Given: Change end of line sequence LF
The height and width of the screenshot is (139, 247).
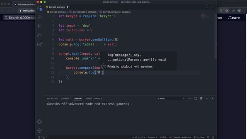Looking at the screenshot, I should pyautogui.click(x=170, y=137).
